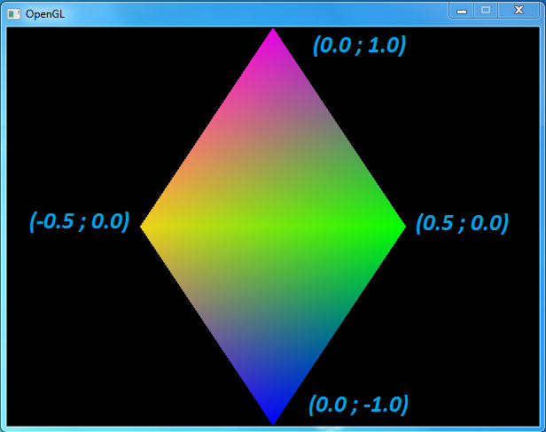Pick the blue bottom vertex of the diamond
The image size is (546, 432).
pyautogui.click(x=273, y=418)
